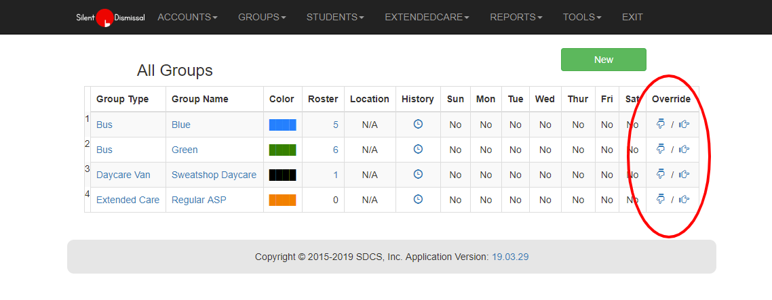Click thumbs-up override for Sweatshop Daycare
The image size is (772, 300).
pyautogui.click(x=684, y=174)
